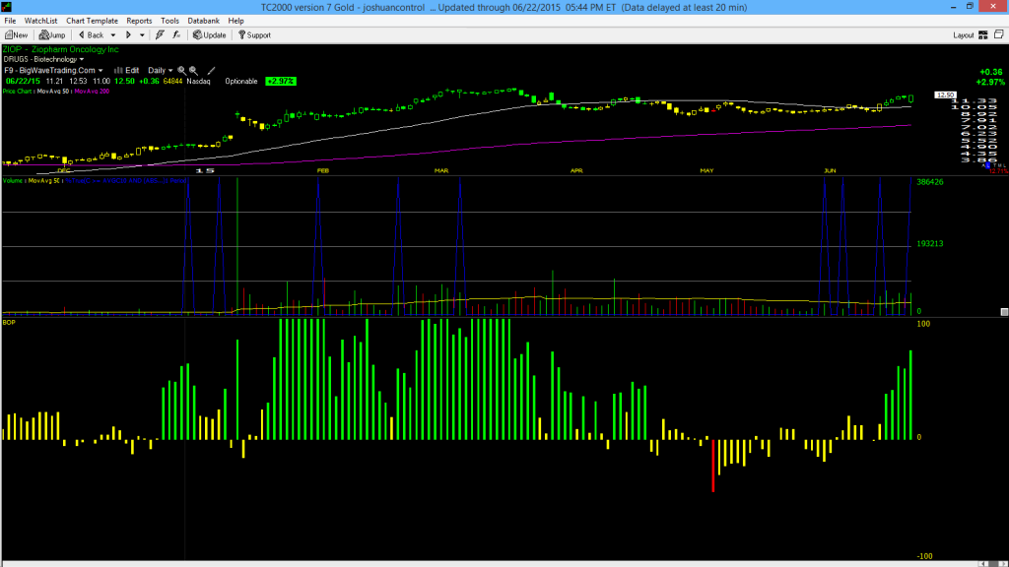Select the drawing line tool
This screenshot has width=1009, height=567.
click(x=211, y=71)
